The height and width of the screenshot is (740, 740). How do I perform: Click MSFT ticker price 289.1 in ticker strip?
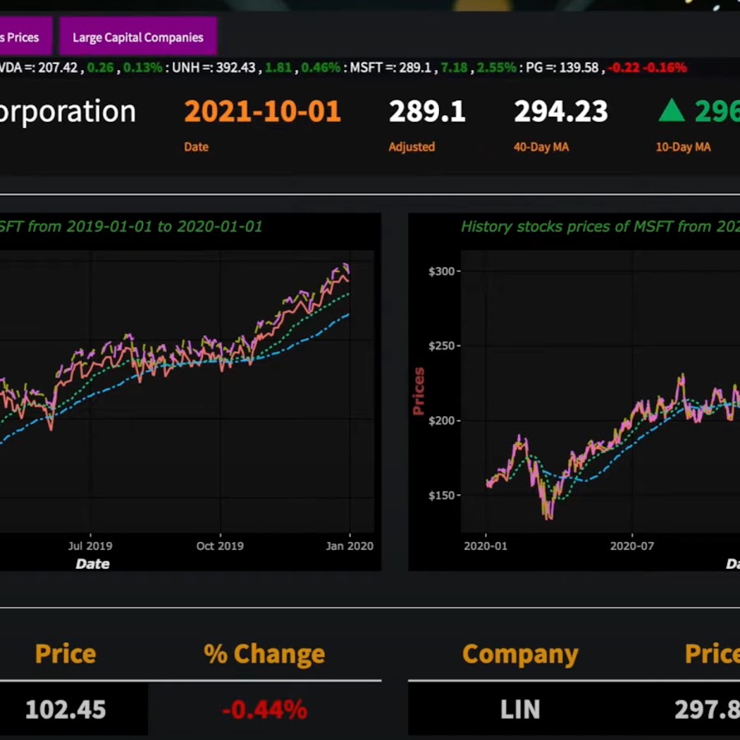[x=415, y=67]
